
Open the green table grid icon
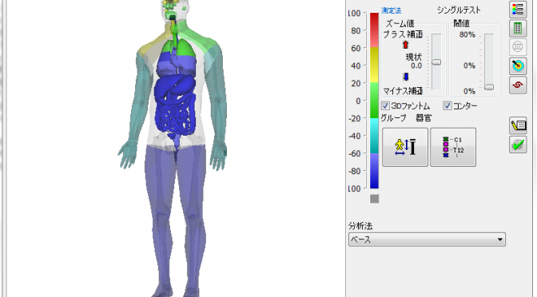point(518,28)
